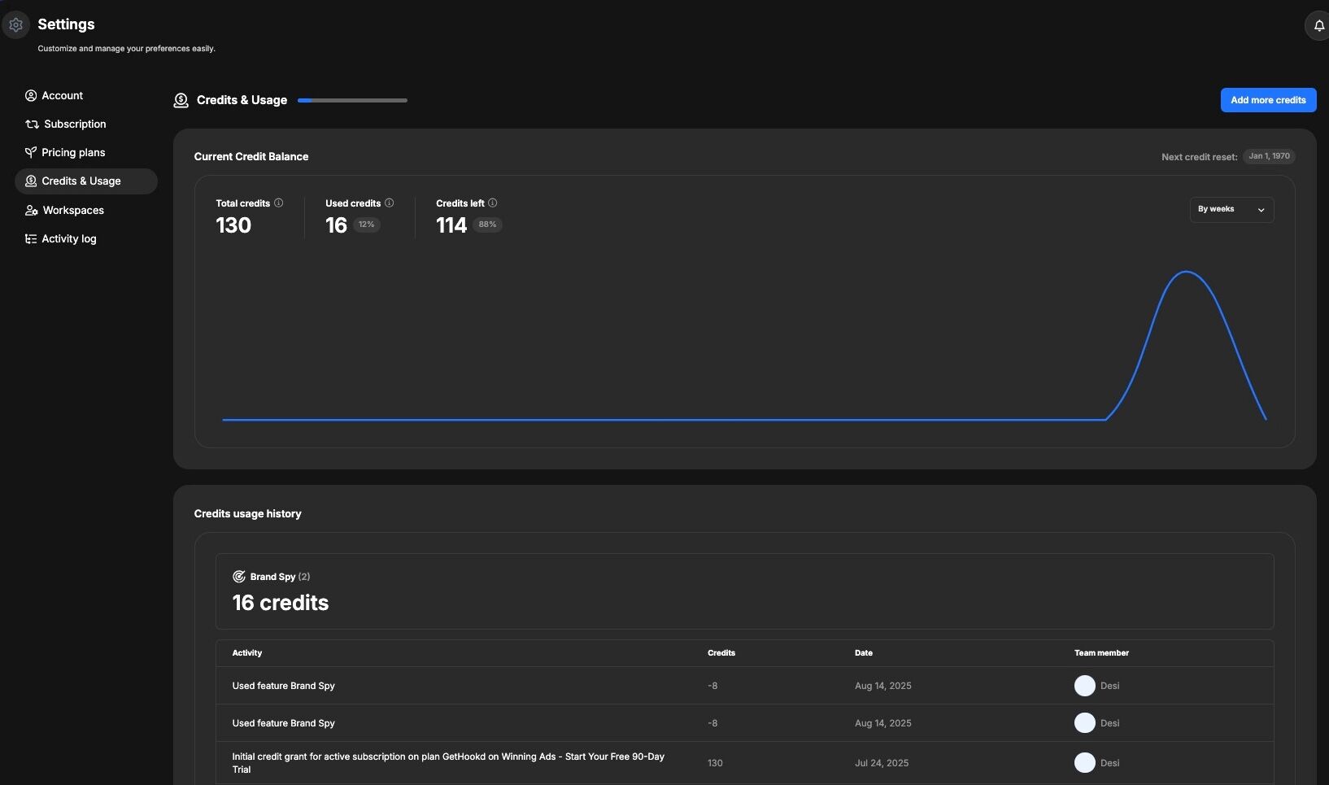1329x785 pixels.
Task: Click the Used credits value 16
Action: tap(336, 225)
